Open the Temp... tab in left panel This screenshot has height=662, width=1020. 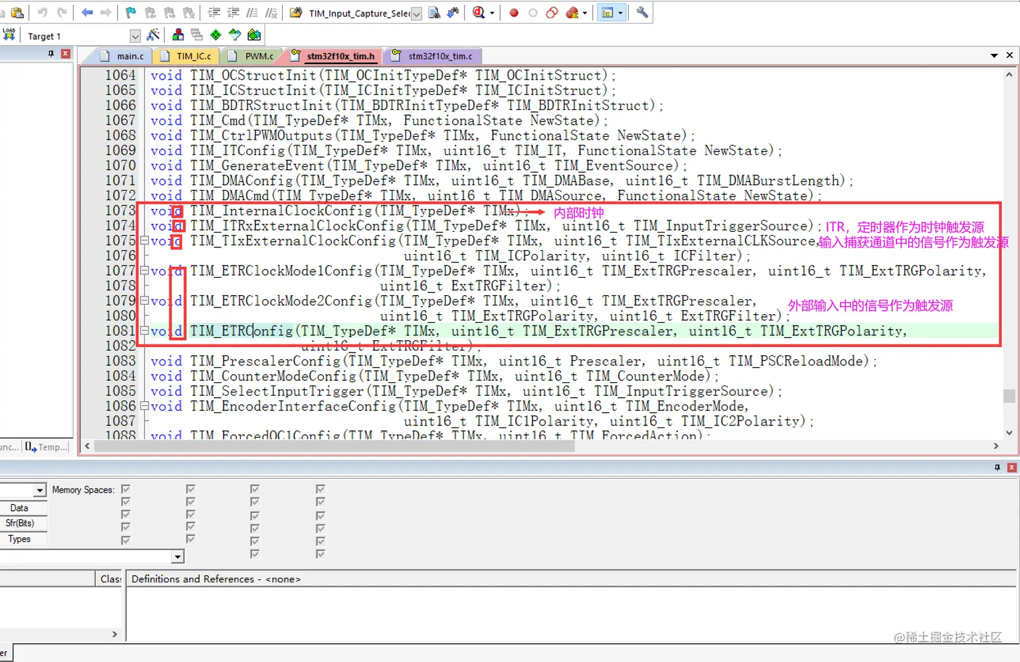pyautogui.click(x=47, y=447)
